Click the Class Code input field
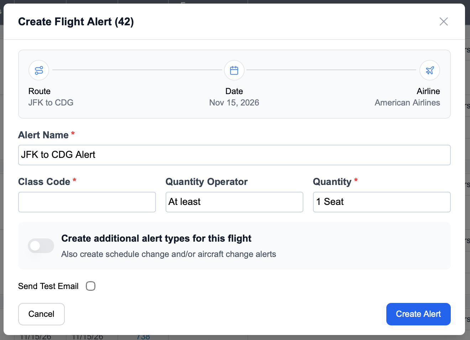Viewport: 470px width, 340px height. tap(87, 202)
